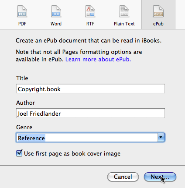This screenshot has width=185, height=188.
Task: Click into the Title field containing Copyright.book
Action: [90, 89]
